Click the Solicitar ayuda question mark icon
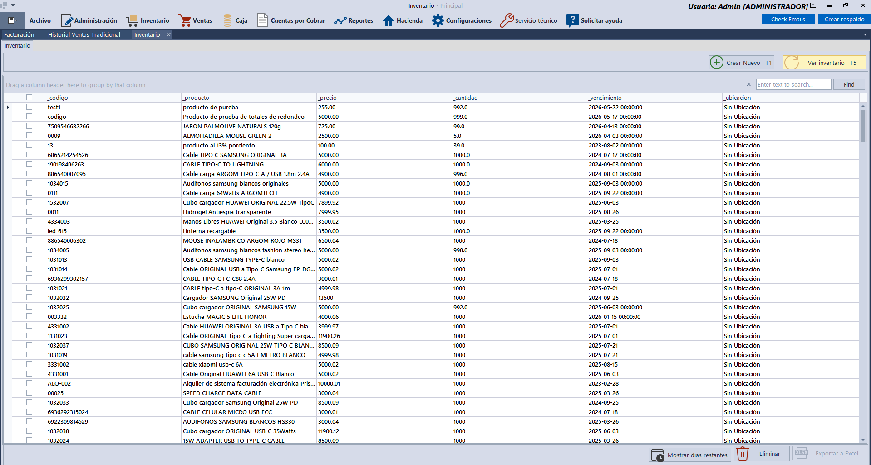The height and width of the screenshot is (465, 871). click(573, 20)
